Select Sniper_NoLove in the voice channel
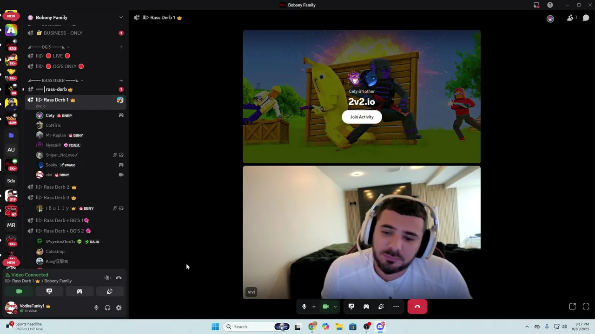 [79, 155]
